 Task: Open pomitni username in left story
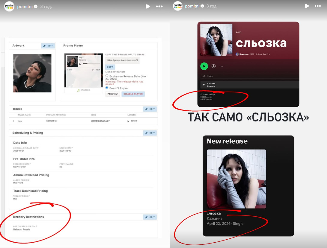(x=25, y=7)
